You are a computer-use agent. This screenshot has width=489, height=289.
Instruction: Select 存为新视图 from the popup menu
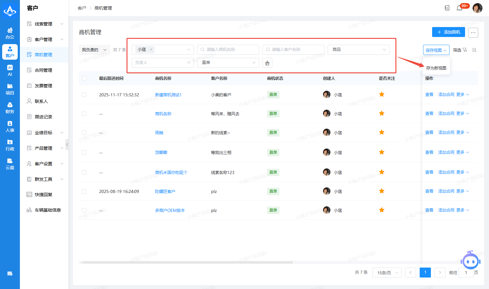tap(436, 68)
